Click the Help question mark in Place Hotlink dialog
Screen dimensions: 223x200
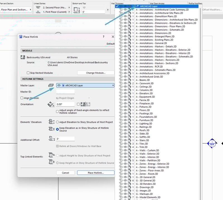point(103,37)
